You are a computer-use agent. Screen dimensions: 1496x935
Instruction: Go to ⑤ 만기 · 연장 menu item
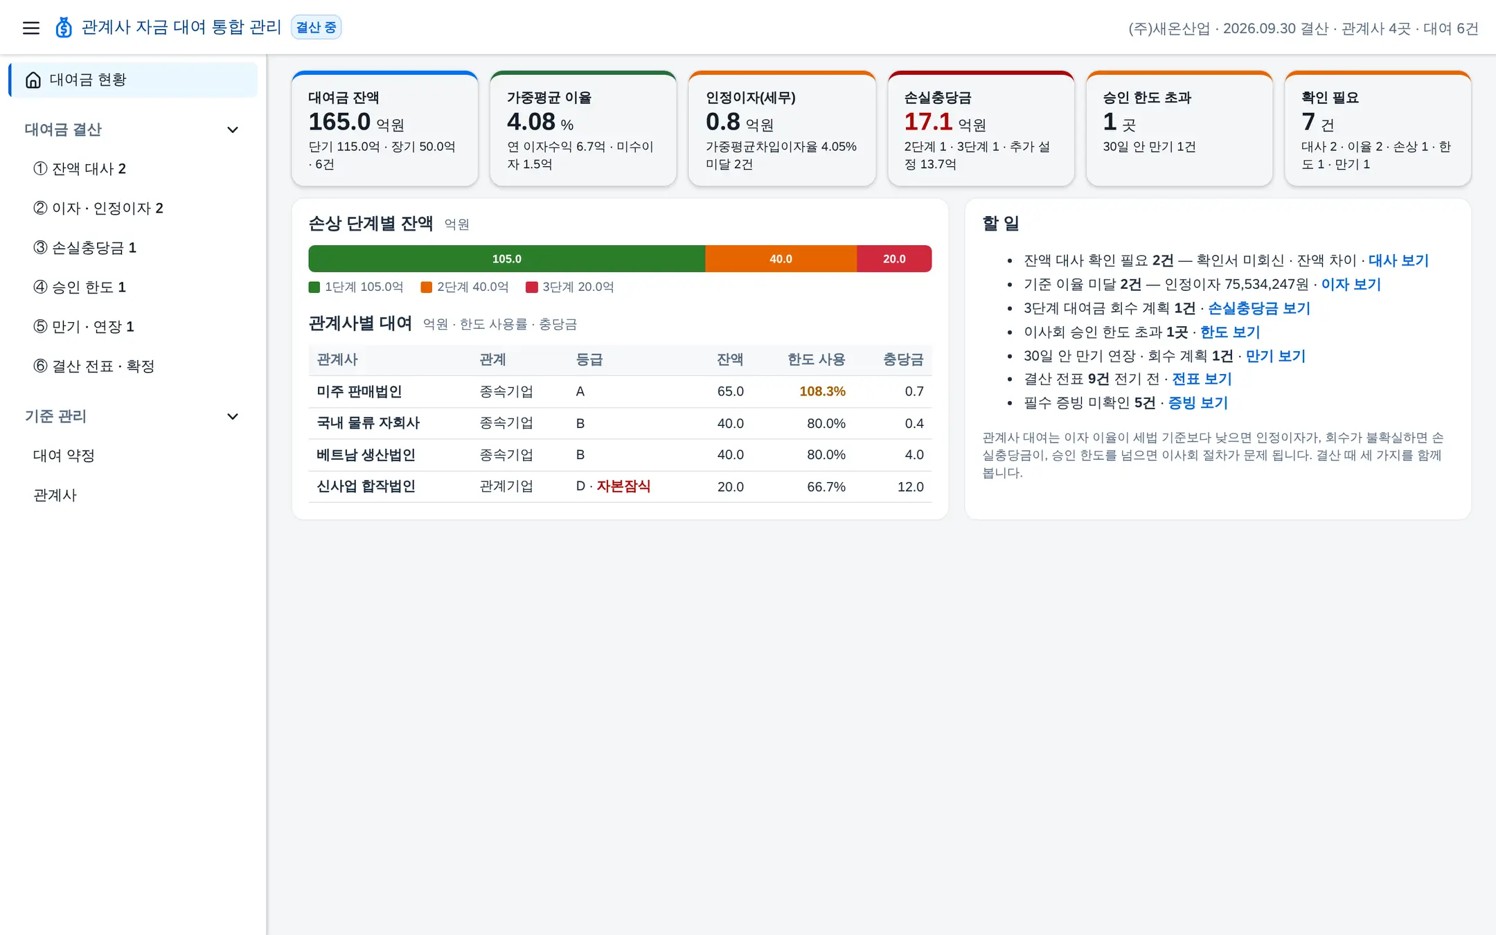pyautogui.click(x=133, y=327)
